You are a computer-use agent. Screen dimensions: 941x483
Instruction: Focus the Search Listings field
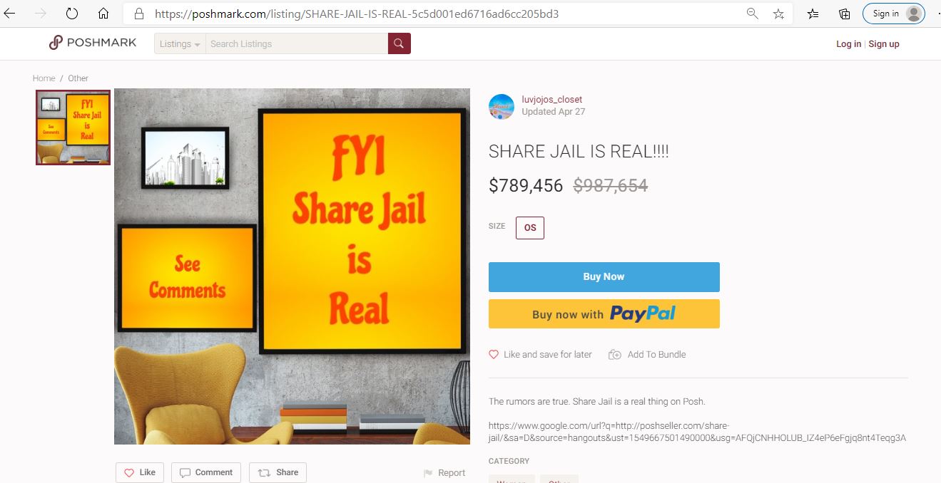[297, 43]
